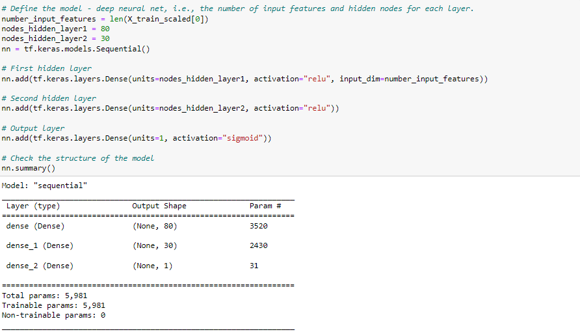Click the '# Output layer' comment
Screen dimensions: 580x332
tap(33, 128)
